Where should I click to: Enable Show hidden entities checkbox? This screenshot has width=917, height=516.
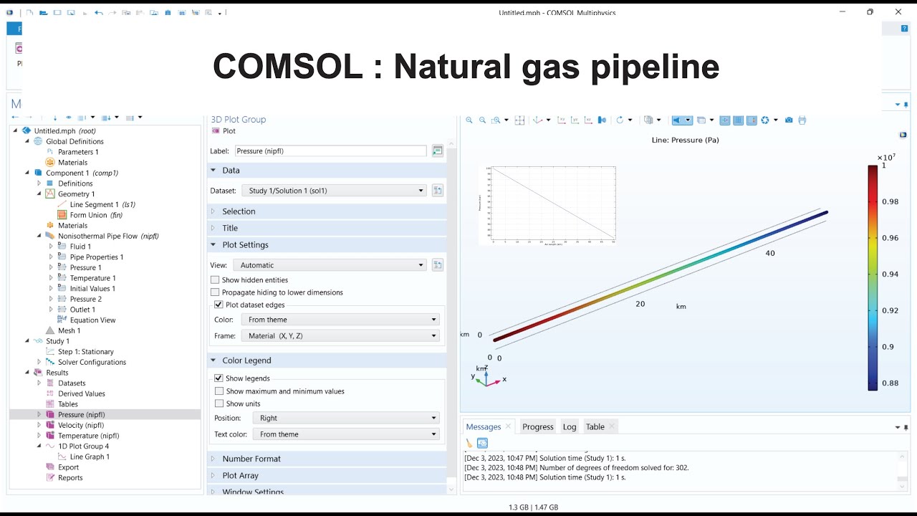215,280
